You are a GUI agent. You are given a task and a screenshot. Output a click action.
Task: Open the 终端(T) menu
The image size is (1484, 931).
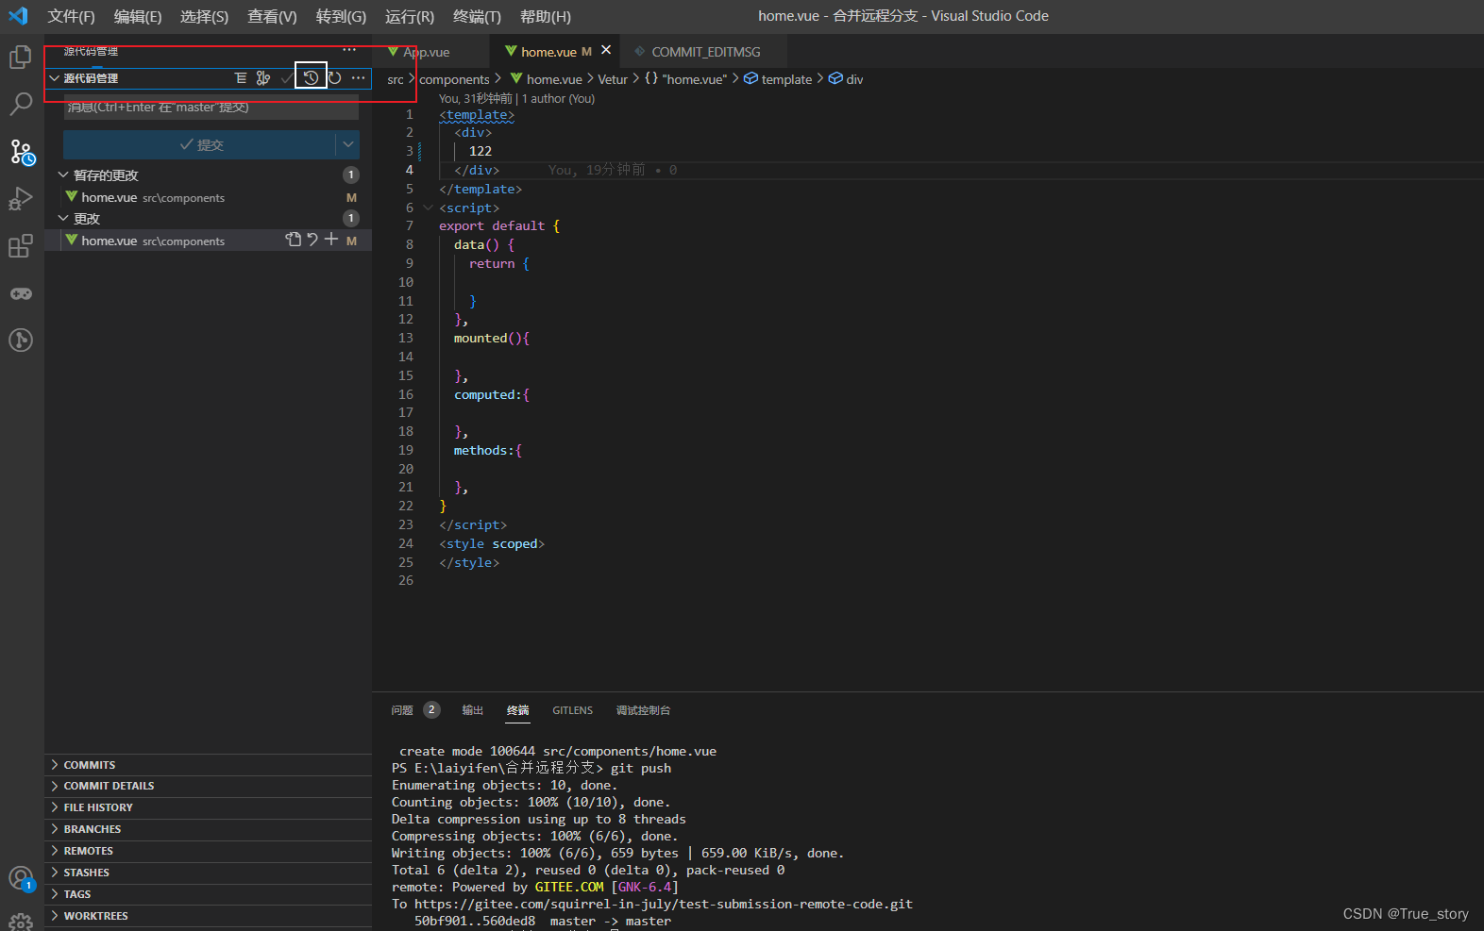[477, 16]
